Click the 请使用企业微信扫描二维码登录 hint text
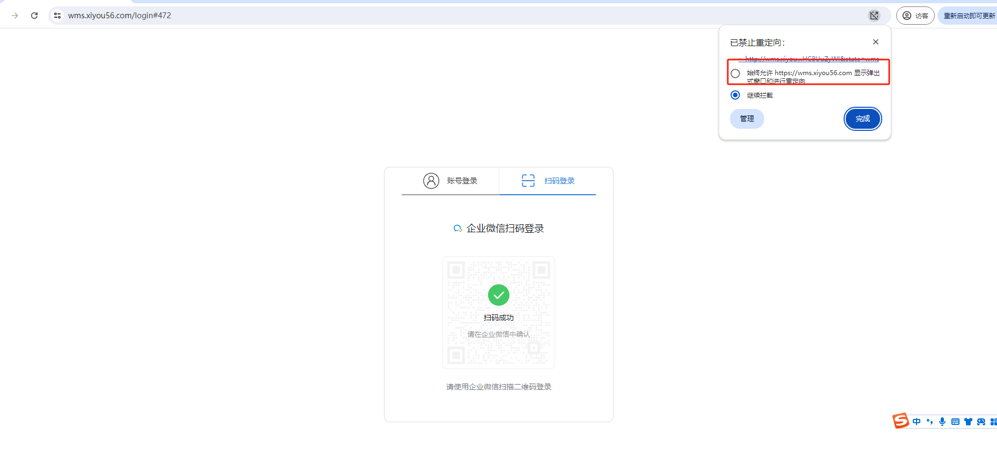 click(499, 387)
